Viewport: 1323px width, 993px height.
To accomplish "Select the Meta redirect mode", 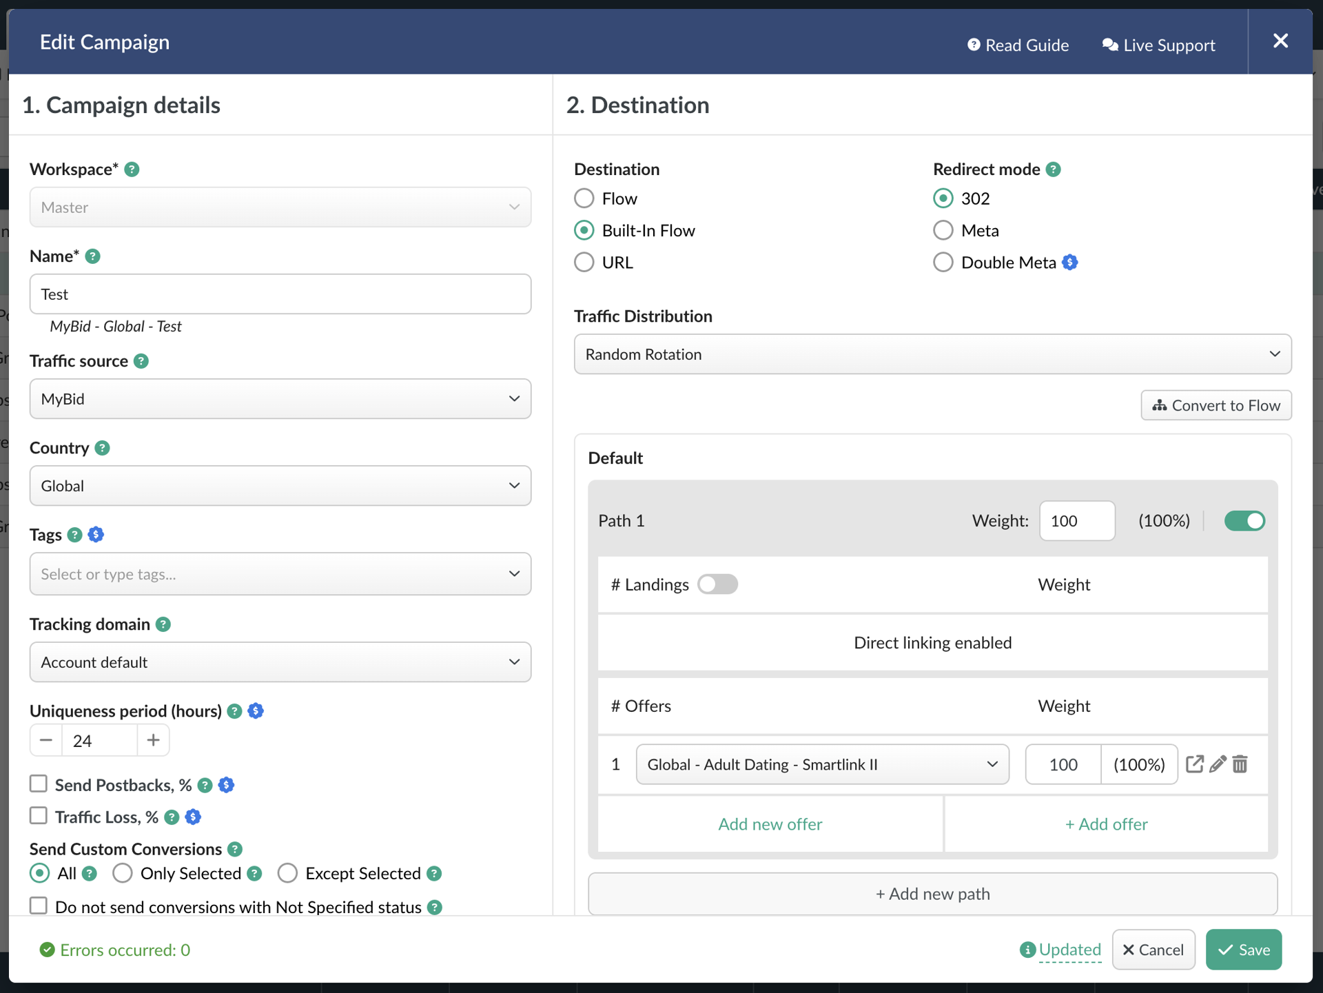I will (x=943, y=230).
